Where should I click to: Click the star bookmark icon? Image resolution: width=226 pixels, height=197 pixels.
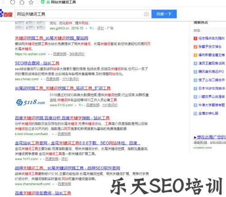pos(31,2)
